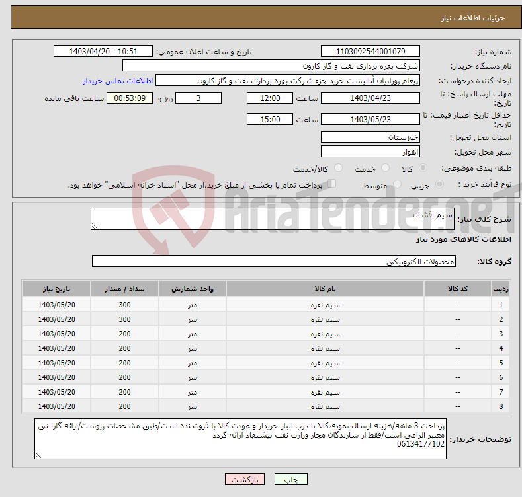Click سیم نقره in row 7
The width and height of the screenshot is (522, 497).
click(325, 392)
